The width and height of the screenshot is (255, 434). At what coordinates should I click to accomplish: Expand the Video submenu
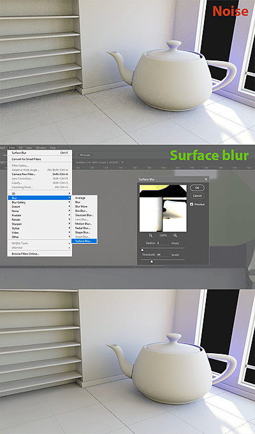click(x=40, y=232)
